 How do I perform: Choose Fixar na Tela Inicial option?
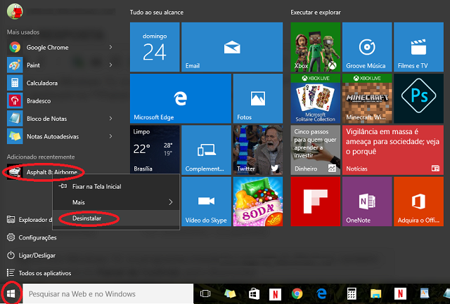[116, 187]
